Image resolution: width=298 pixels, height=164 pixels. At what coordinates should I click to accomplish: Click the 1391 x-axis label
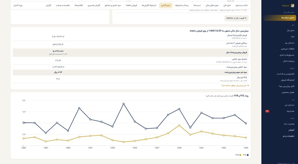[90, 148]
